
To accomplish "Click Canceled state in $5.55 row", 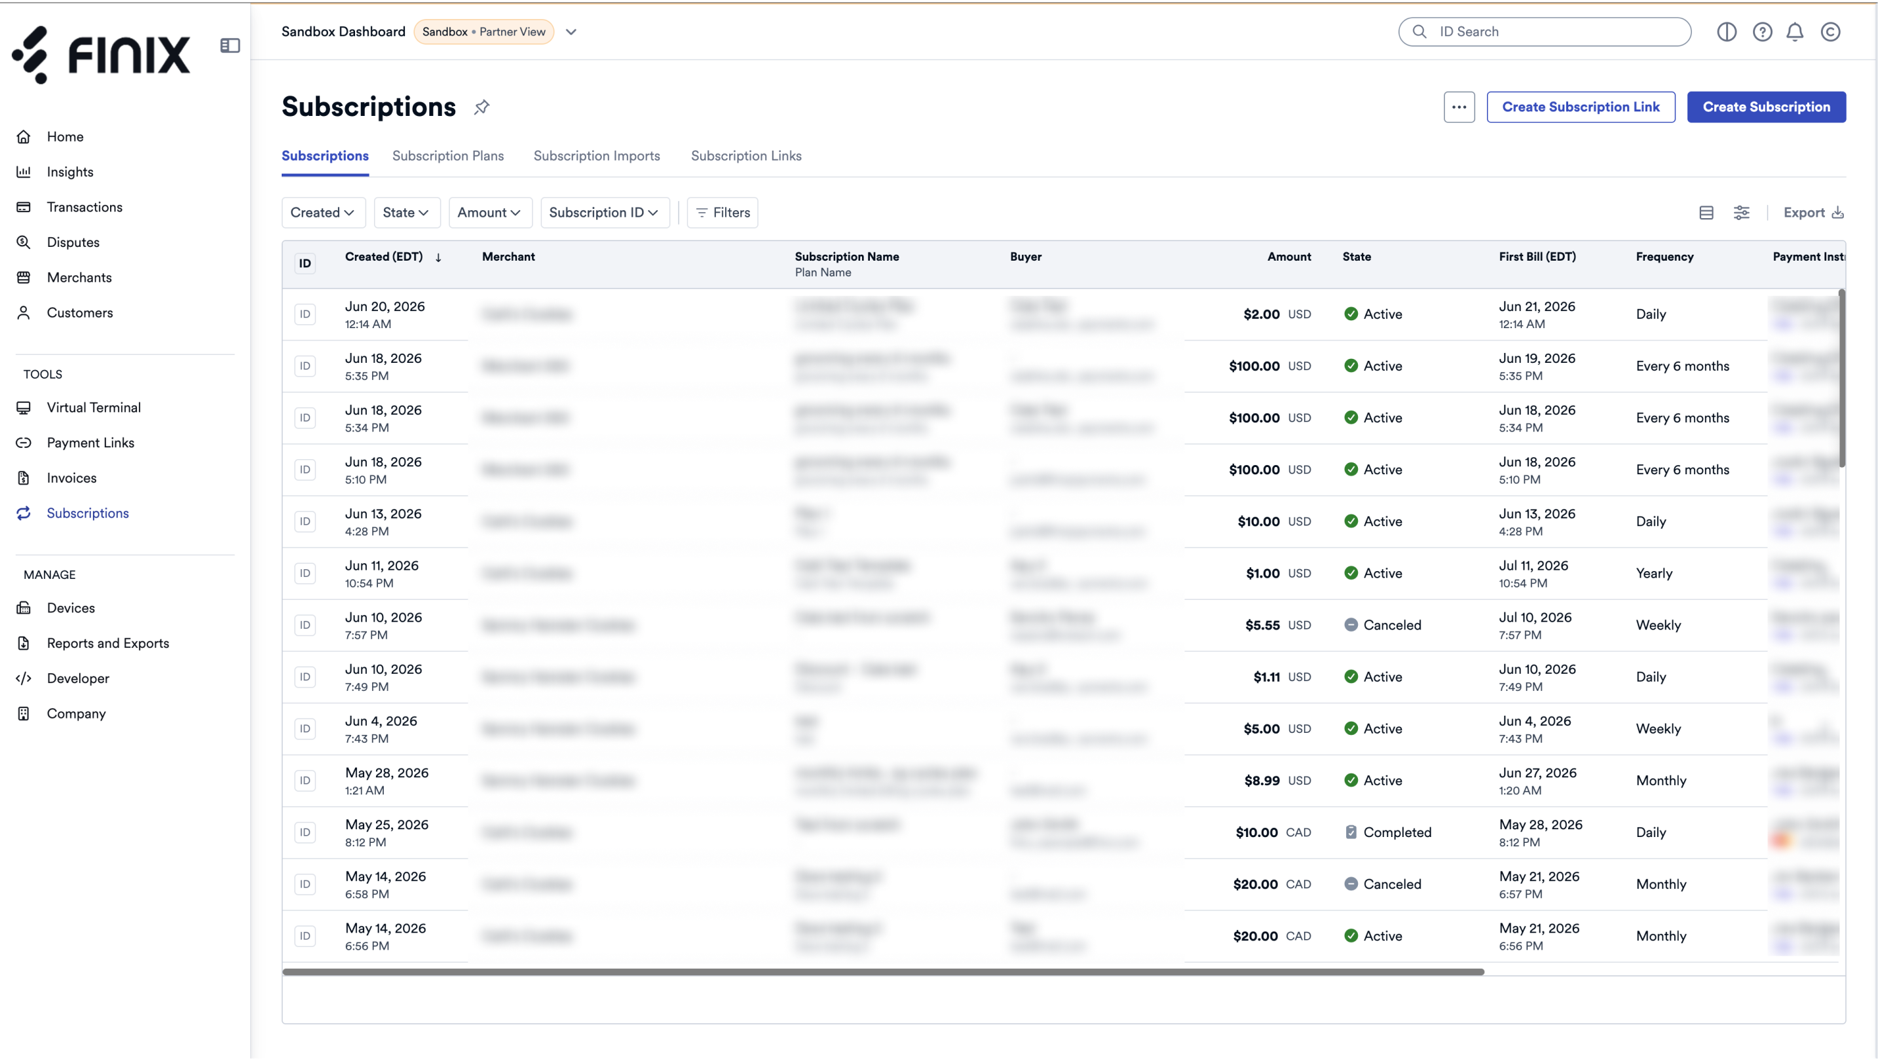I will [1382, 625].
